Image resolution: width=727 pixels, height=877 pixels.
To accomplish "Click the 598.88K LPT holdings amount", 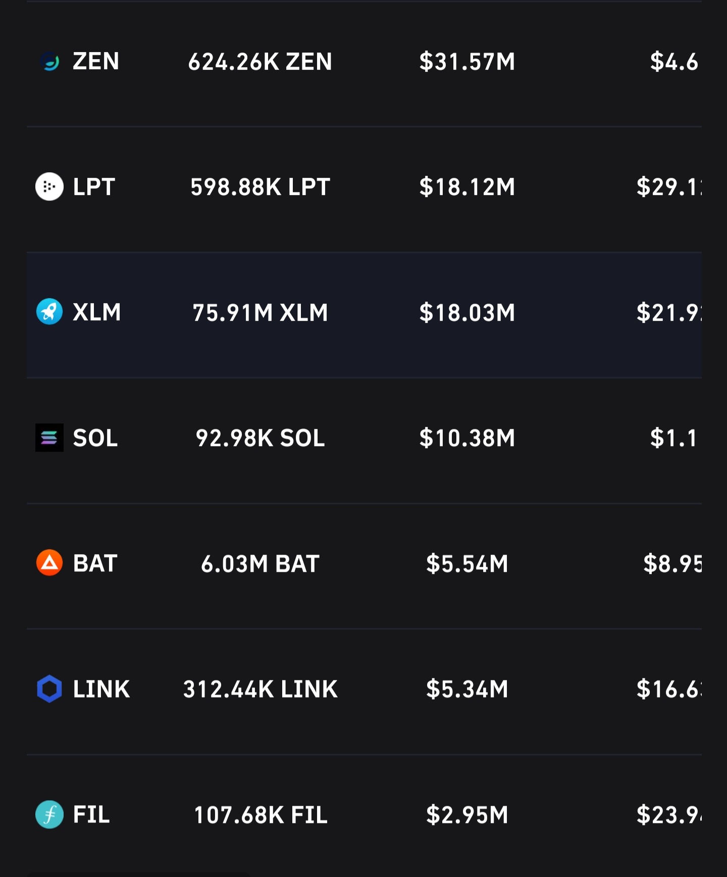I will pos(260,187).
